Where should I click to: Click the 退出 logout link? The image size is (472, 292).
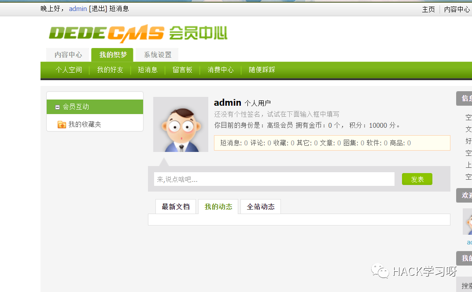[x=98, y=9]
